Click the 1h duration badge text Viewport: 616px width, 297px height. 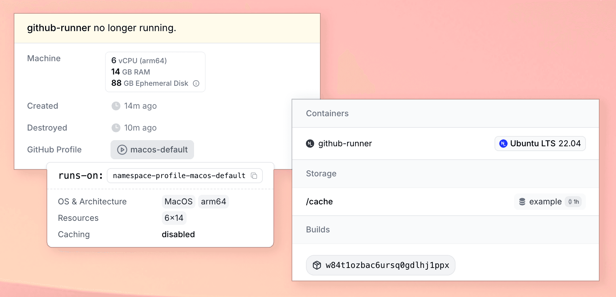(x=576, y=202)
